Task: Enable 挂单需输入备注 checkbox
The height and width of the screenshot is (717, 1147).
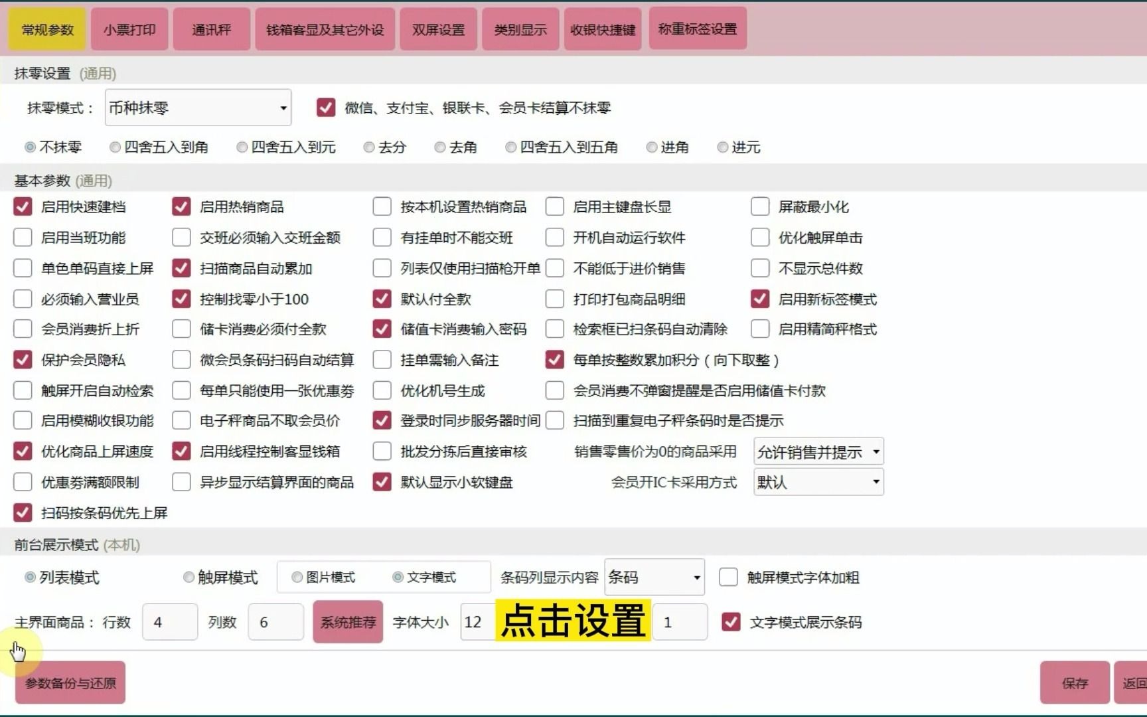Action: [382, 360]
